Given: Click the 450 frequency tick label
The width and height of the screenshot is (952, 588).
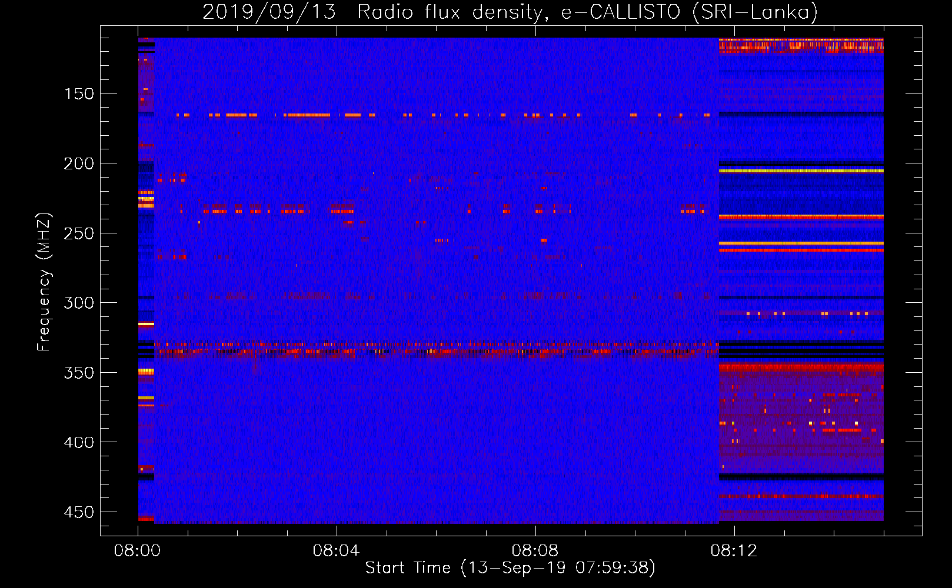Looking at the screenshot, I should 79,512.
